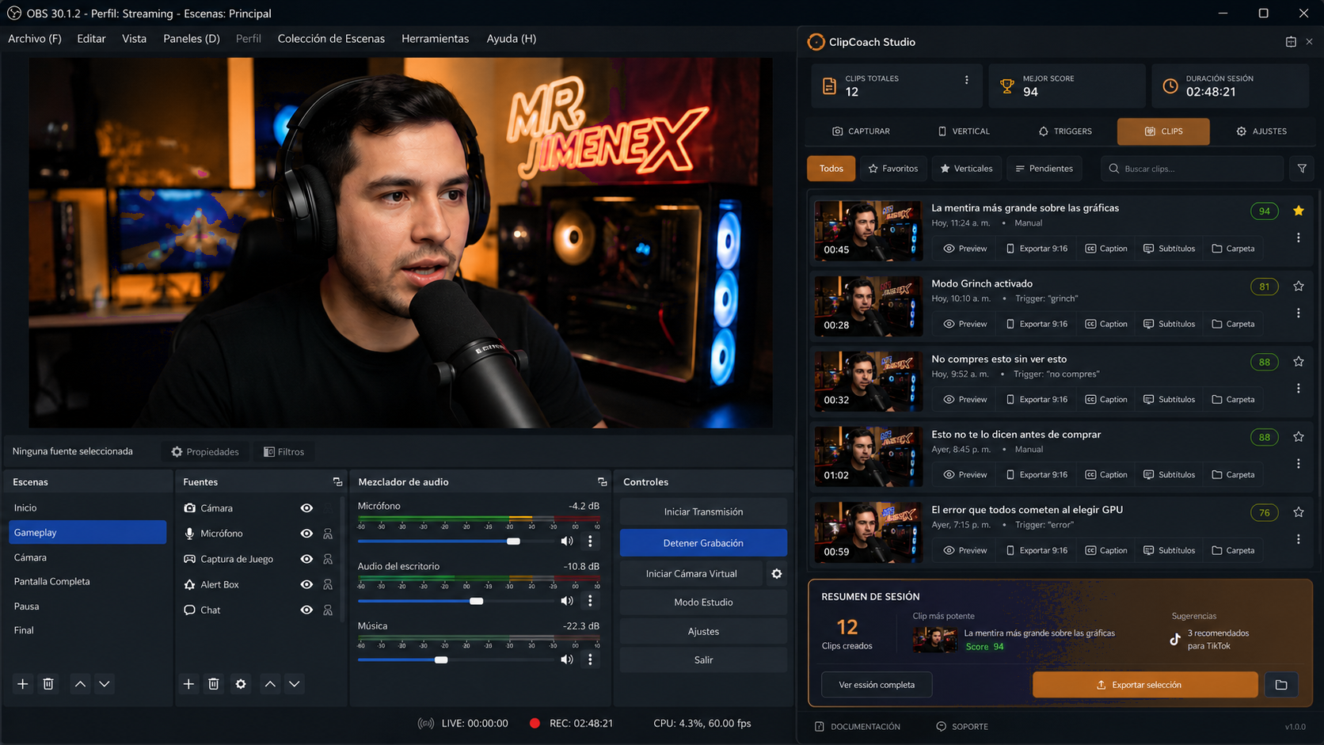Open Clips Totales card options menu

pos(966,80)
